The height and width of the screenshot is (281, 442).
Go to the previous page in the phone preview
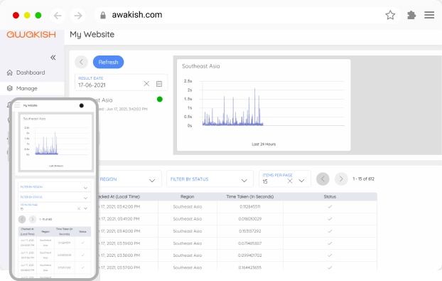tap(22, 219)
